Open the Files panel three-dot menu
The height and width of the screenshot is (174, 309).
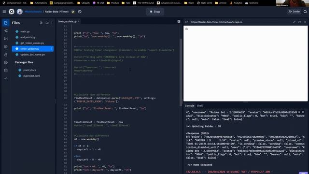pos(52,23)
